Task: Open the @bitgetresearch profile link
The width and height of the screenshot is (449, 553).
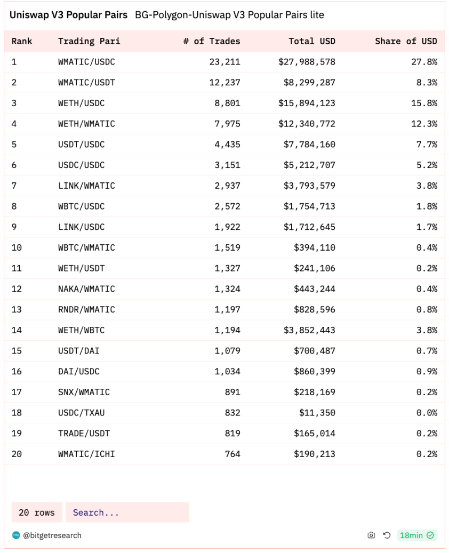Action: pos(52,535)
